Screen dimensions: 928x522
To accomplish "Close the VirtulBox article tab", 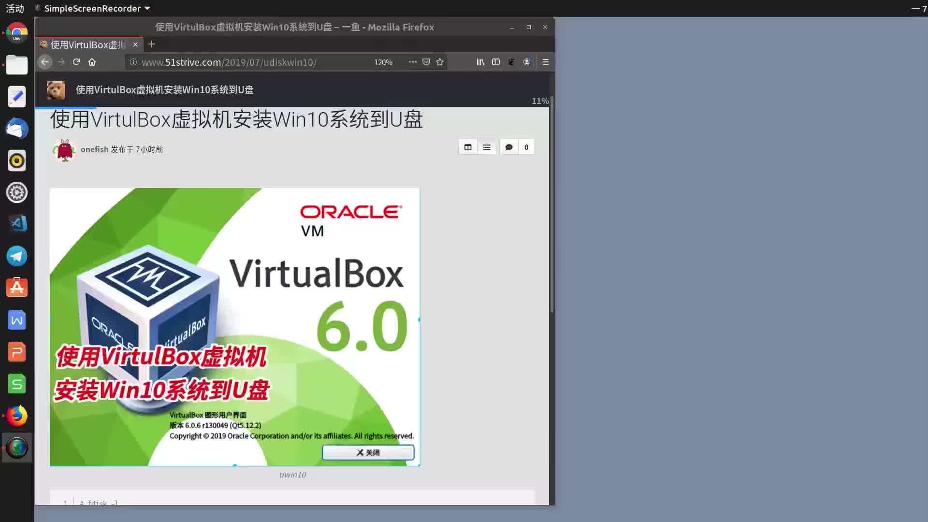I will point(135,44).
